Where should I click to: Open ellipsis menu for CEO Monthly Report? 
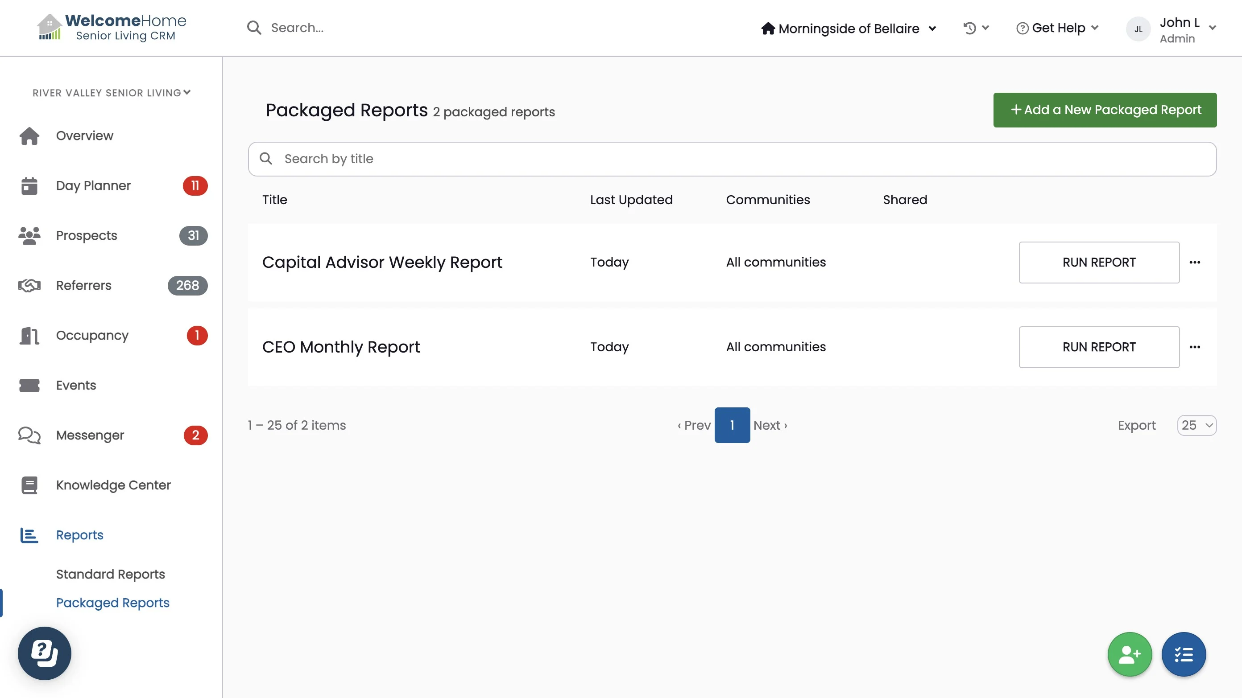1194,347
